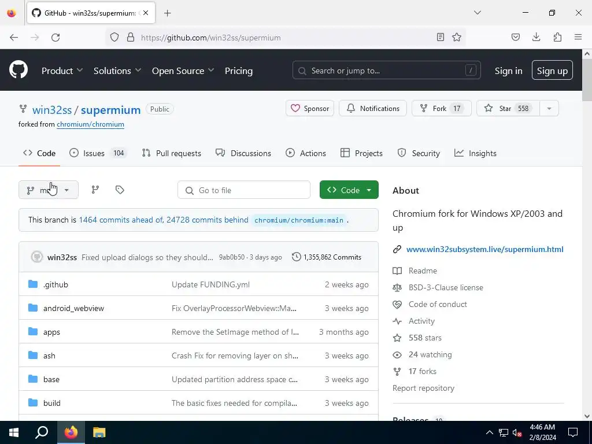Bookmark this page with star icon

click(x=457, y=37)
